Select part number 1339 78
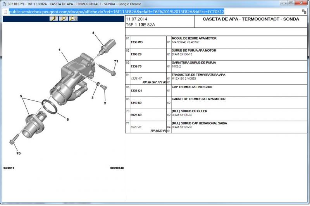 tap(136, 66)
